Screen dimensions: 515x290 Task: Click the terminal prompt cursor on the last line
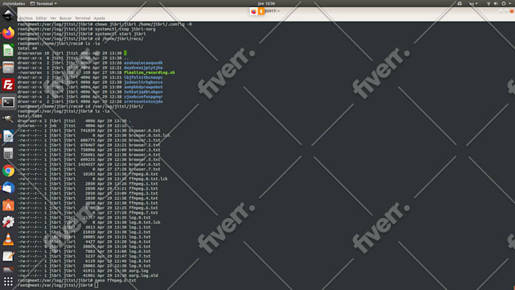96,285
